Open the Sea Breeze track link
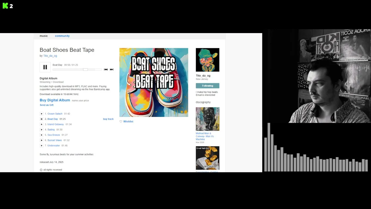Screen dimensions: 371x209 tap(54, 135)
